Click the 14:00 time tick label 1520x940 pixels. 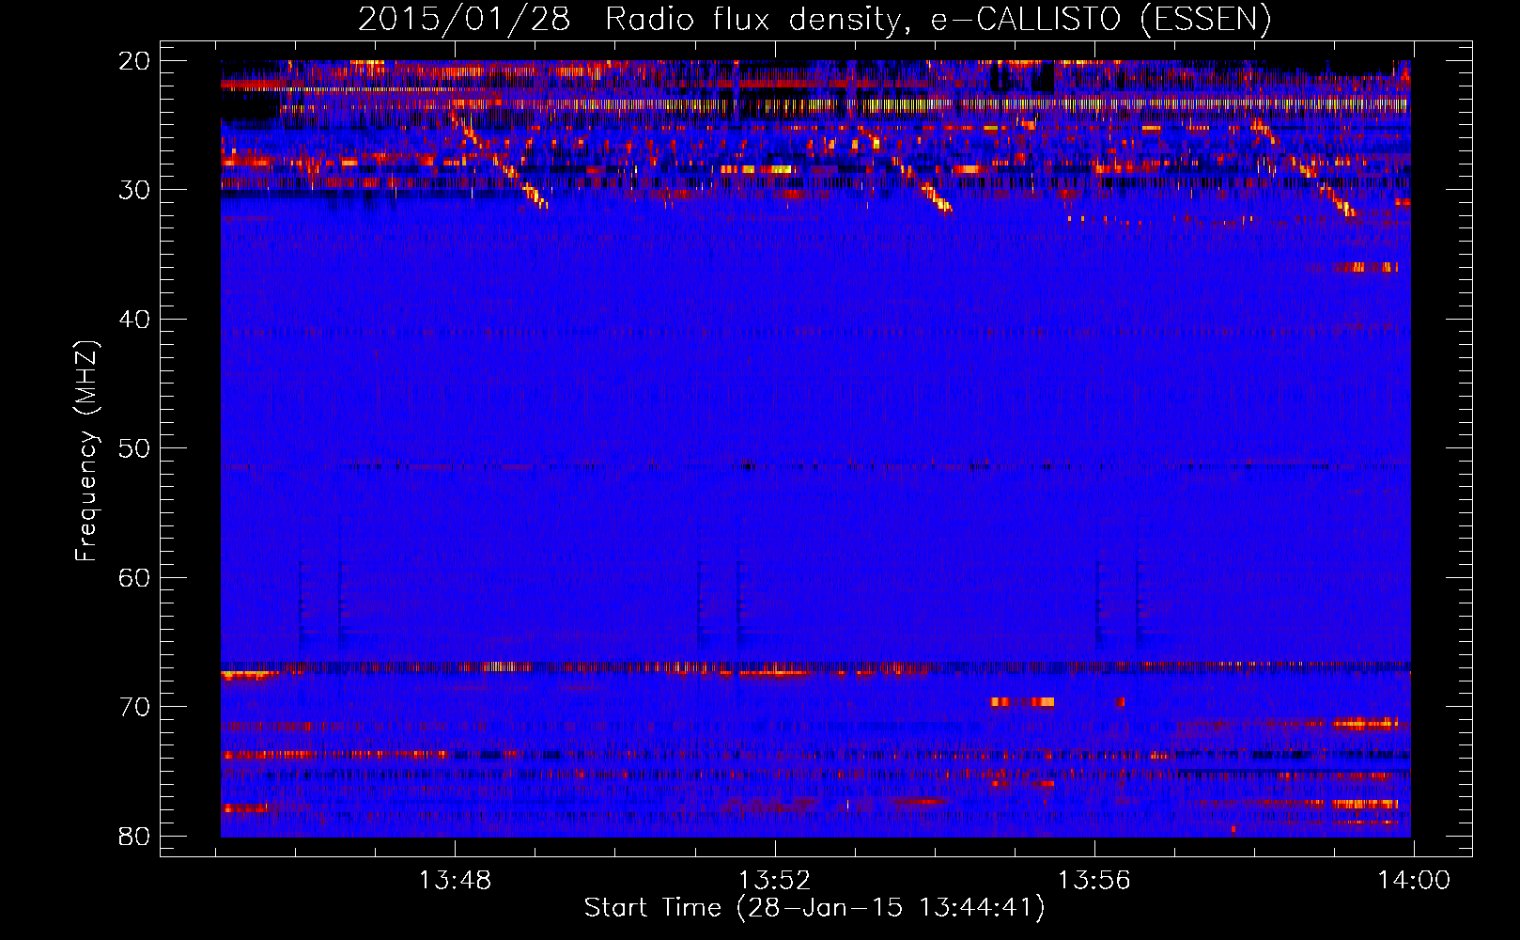[x=1414, y=881]
